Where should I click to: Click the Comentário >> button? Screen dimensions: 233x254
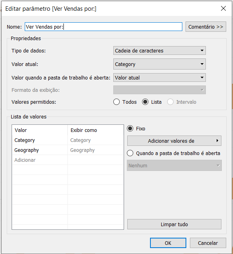click(206, 27)
